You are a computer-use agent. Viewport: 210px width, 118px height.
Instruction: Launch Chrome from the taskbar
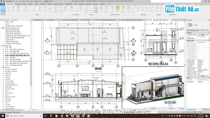(62, 116)
